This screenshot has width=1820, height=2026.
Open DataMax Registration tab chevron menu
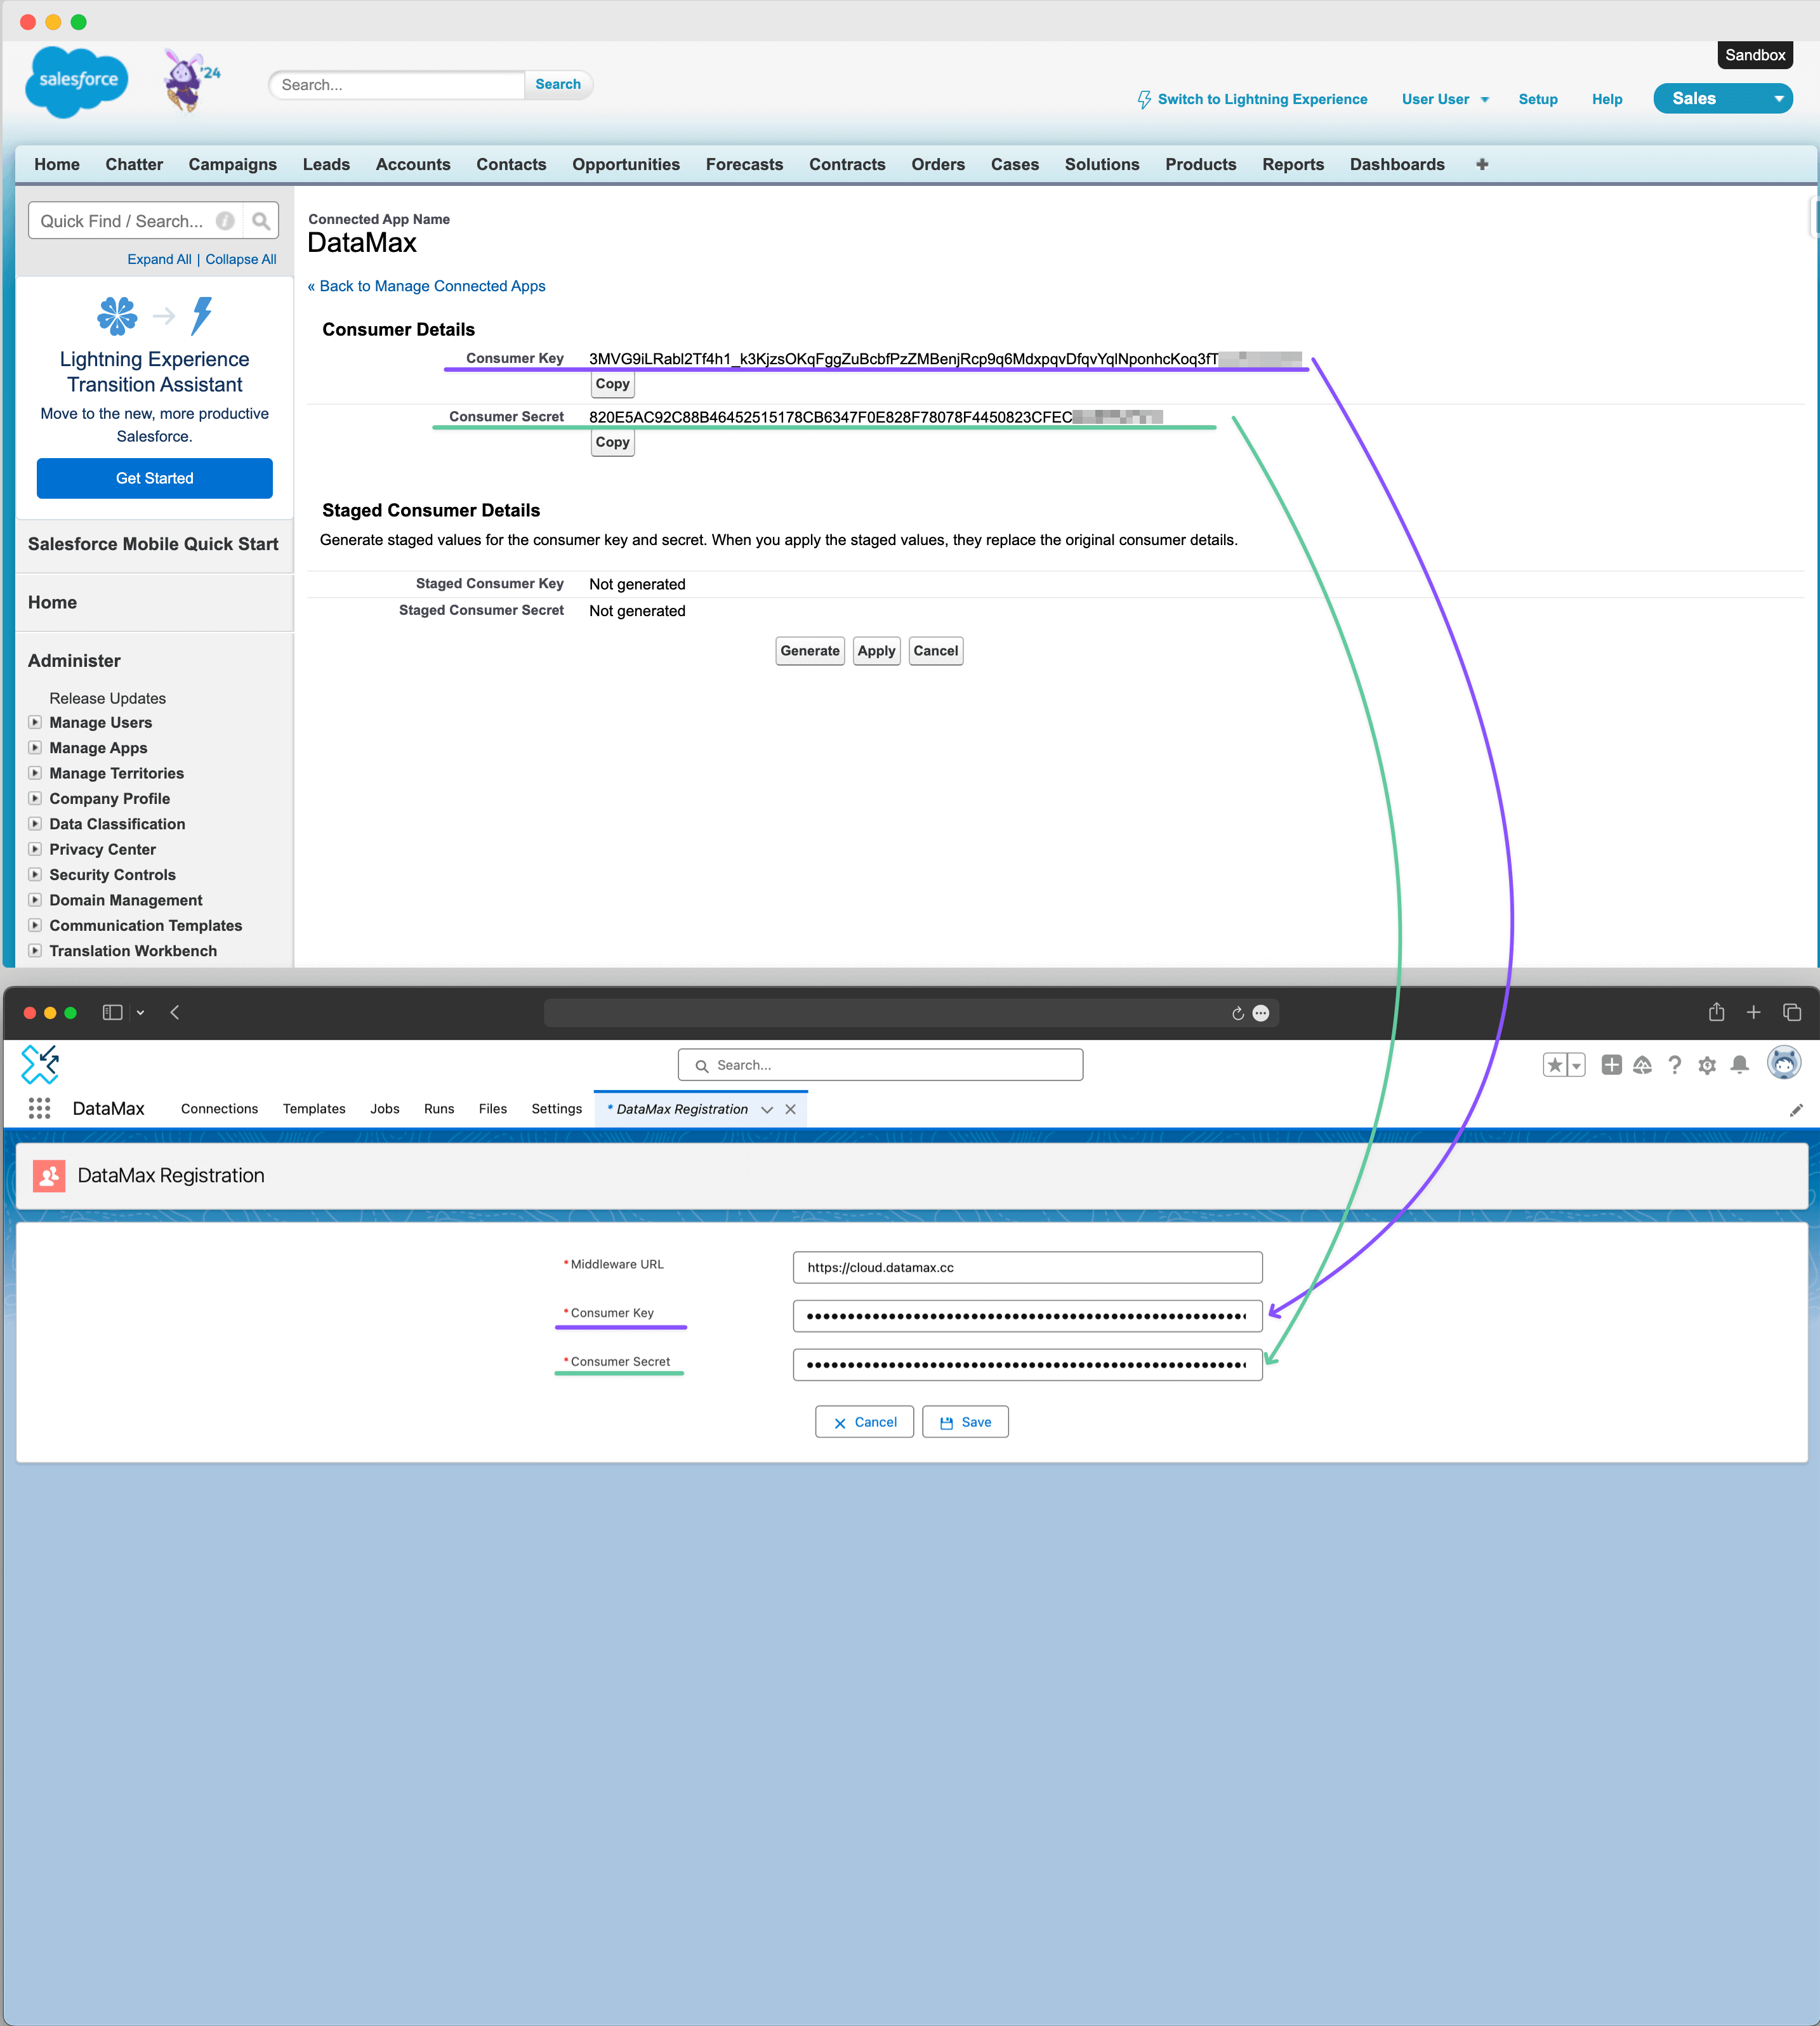tap(767, 1109)
